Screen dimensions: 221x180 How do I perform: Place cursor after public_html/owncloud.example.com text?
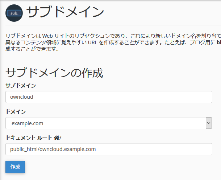(x=96, y=149)
